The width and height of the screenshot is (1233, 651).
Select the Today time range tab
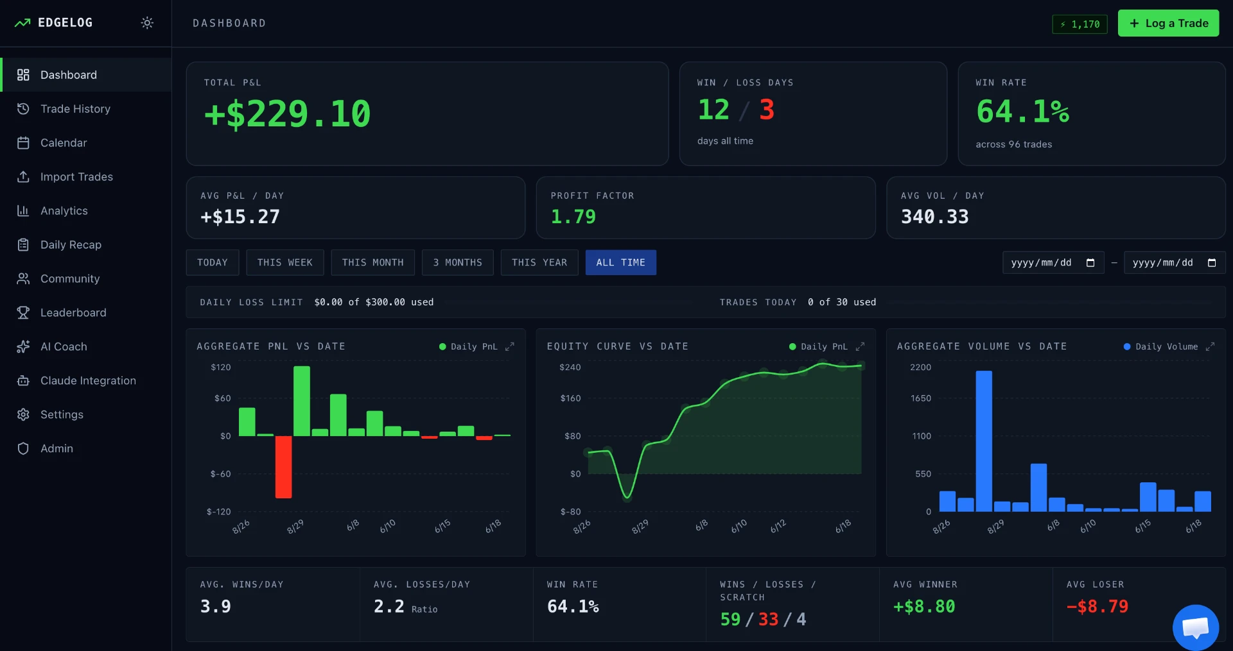coord(213,263)
